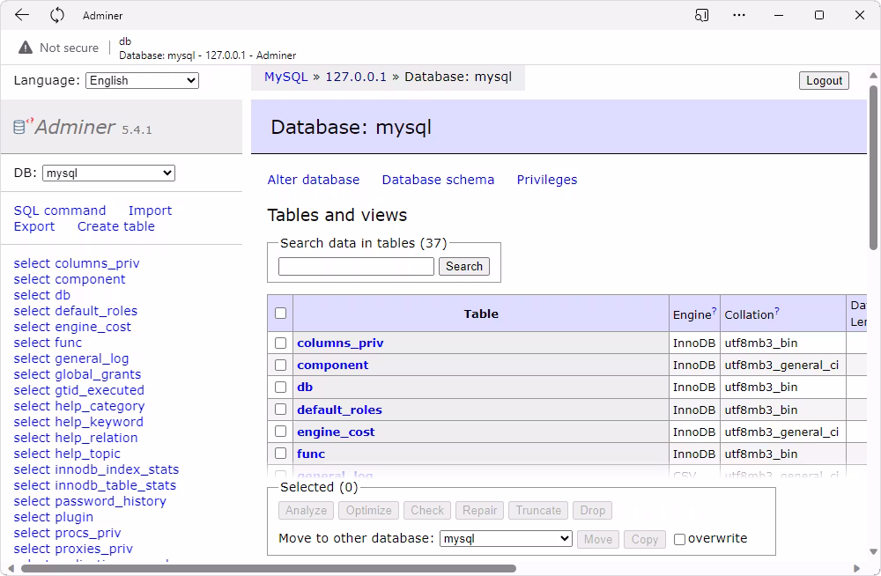Image resolution: width=881 pixels, height=576 pixels.
Task: Enable the overwrite checkbox
Action: click(x=679, y=539)
